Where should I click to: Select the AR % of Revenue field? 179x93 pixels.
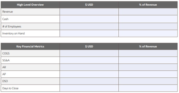(x=148, y=67)
